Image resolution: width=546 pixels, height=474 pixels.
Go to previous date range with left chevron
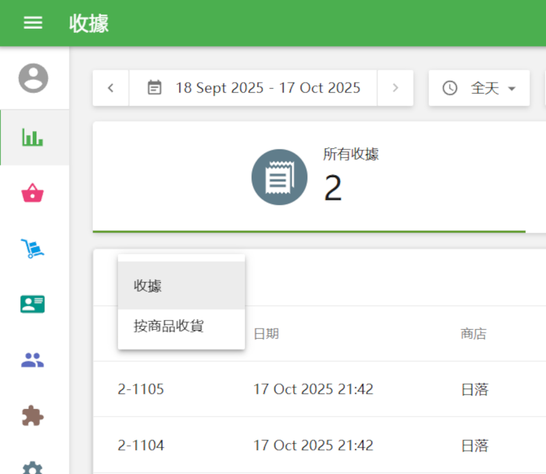pos(111,87)
